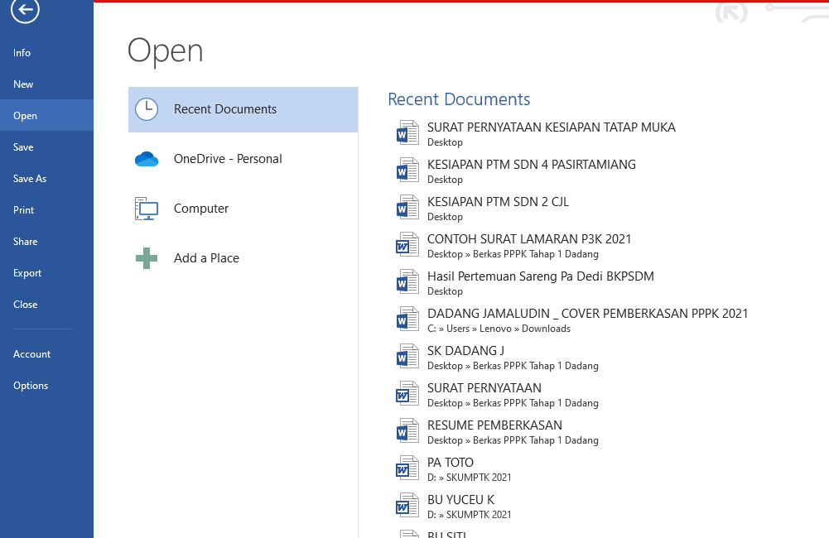Click Word icon beside SK DADANG J
This screenshot has width=829, height=538.
click(407, 357)
